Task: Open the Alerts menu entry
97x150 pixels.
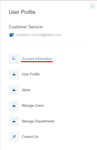Action: 26,90
